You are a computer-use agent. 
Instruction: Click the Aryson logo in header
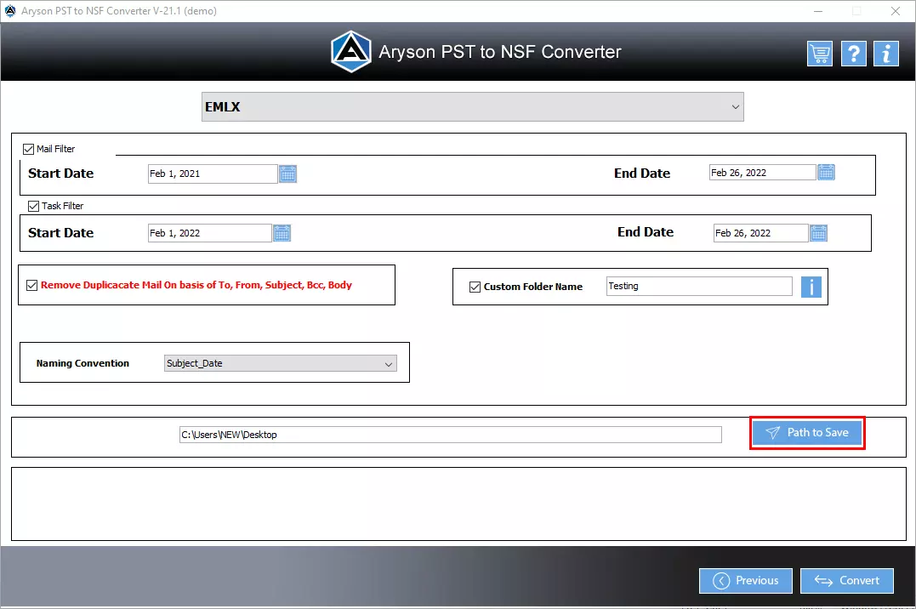[x=350, y=51]
